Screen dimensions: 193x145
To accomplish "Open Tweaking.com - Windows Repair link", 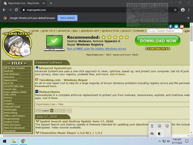I will tap(63, 80).
